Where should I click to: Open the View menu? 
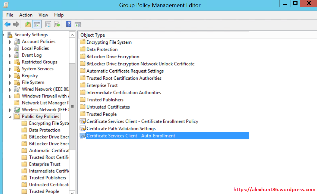tap(43, 15)
